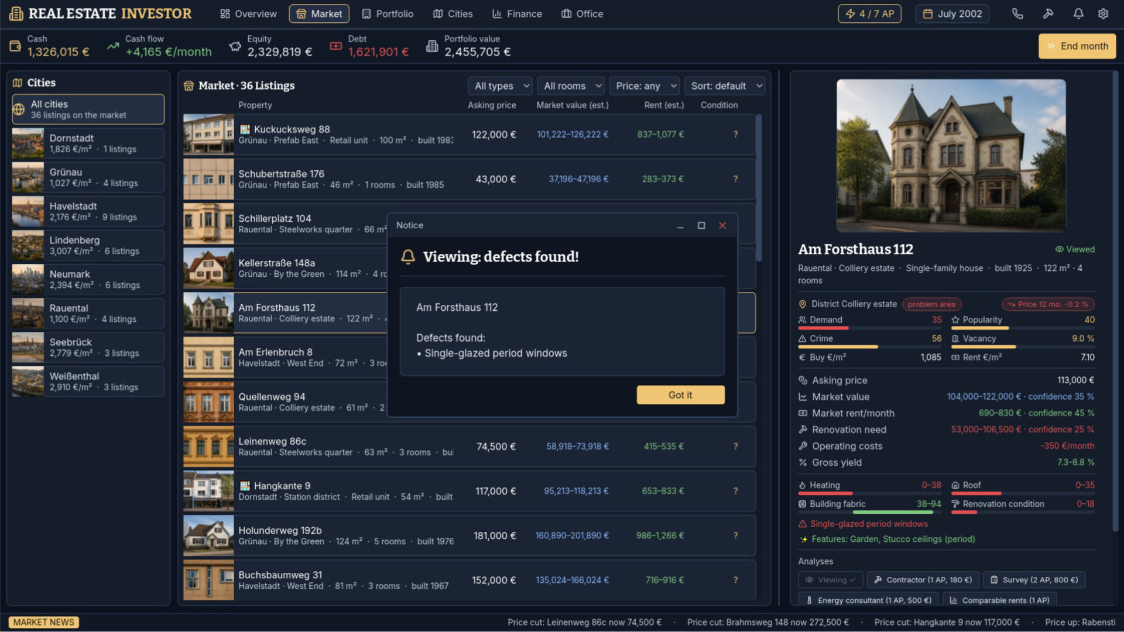1124x632 pixels.
Task: Click the Renovation need wrench icon
Action: coord(803,430)
